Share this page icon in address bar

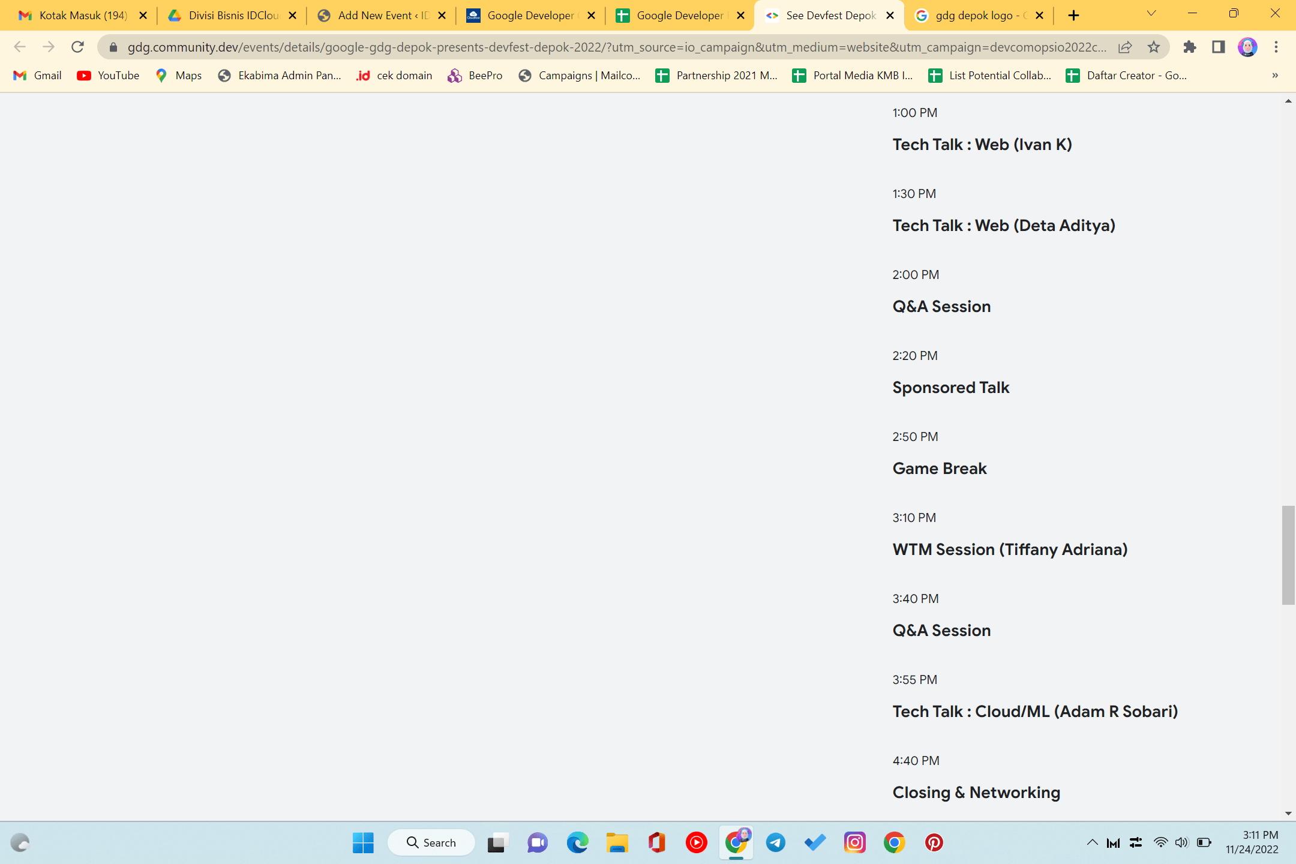click(1125, 47)
